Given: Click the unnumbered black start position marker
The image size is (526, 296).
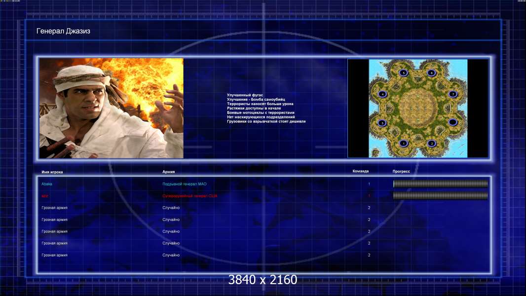Looking at the screenshot, I should pyautogui.click(x=452, y=122).
